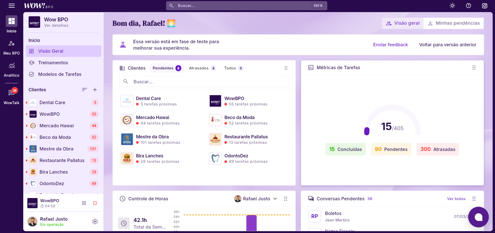Open Métricas de Tarefas options menu
Image resolution: width=495 pixels, height=233 pixels.
tap(474, 68)
